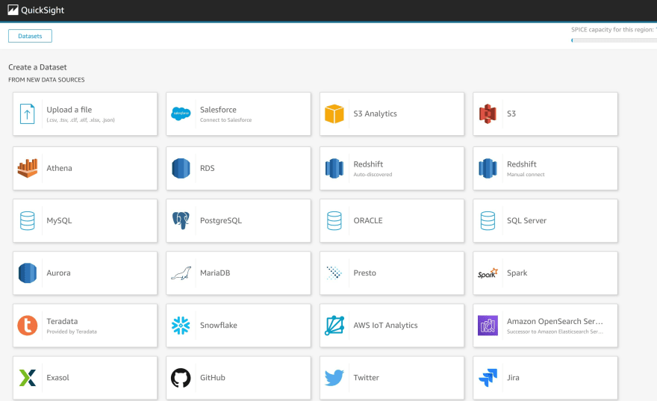The image size is (657, 401).
Task: Select the 'ORACLE' label
Action: pyautogui.click(x=368, y=220)
